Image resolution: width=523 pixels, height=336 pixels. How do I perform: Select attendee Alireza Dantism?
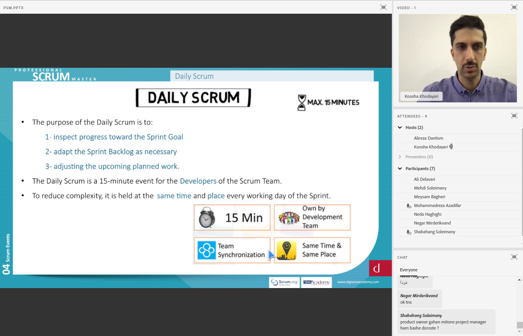point(428,138)
